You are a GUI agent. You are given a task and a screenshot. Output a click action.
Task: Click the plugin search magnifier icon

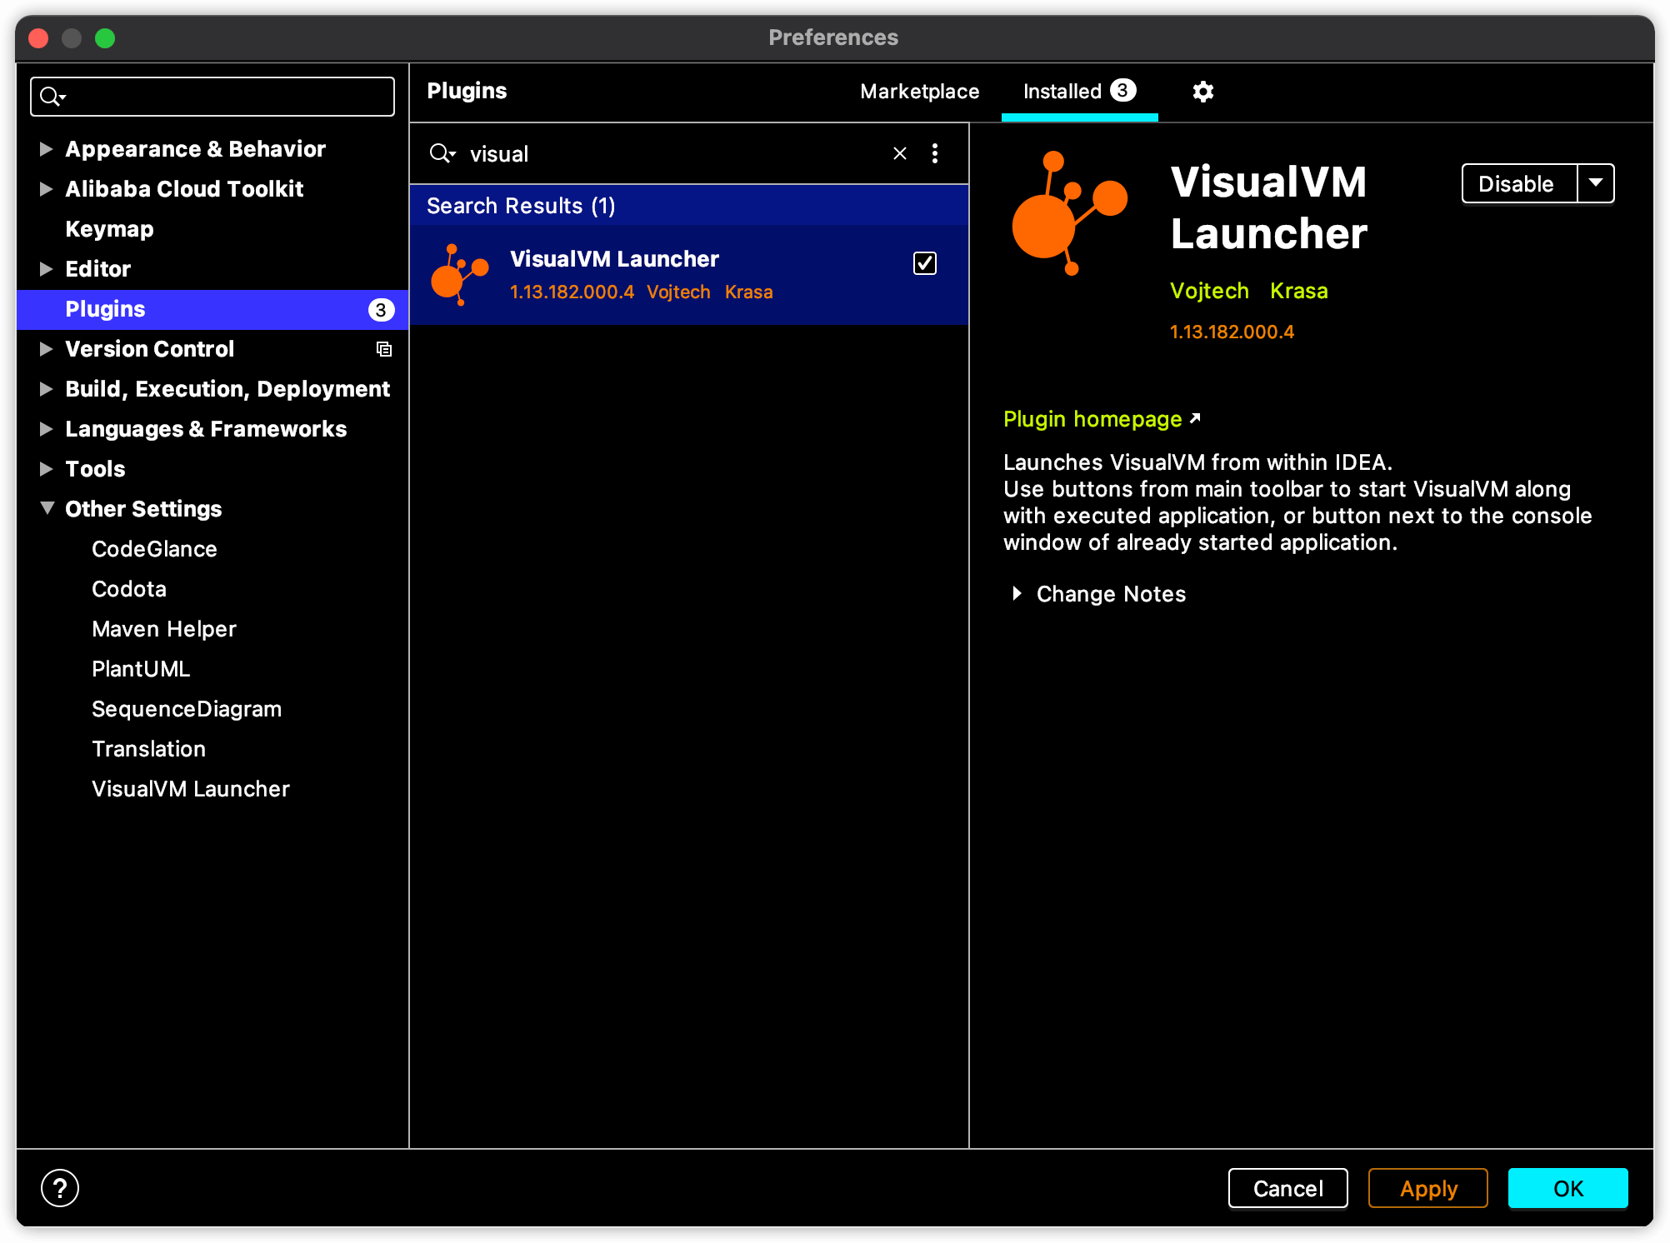(x=442, y=153)
